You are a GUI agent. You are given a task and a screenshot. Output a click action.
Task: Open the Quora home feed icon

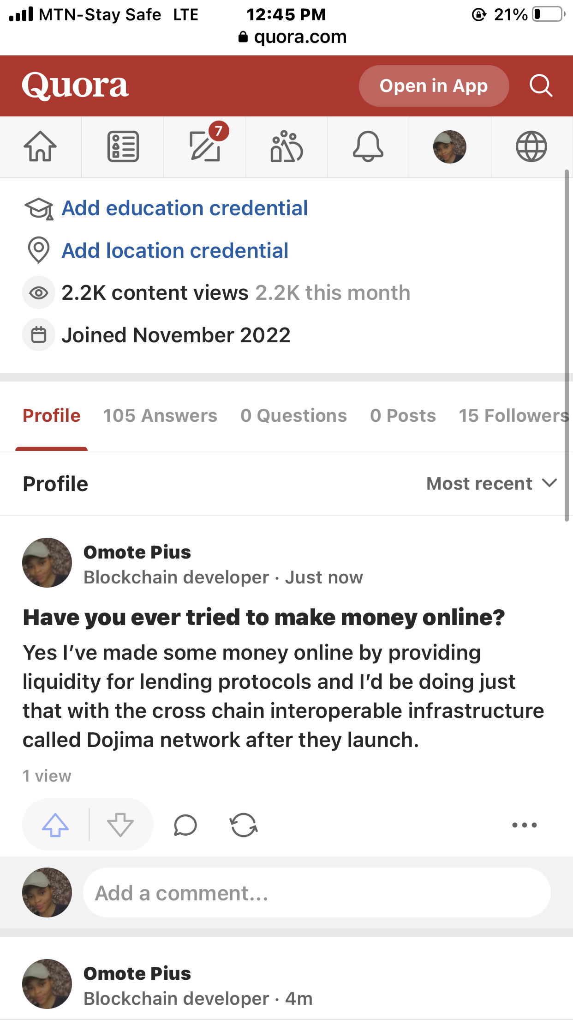(41, 147)
